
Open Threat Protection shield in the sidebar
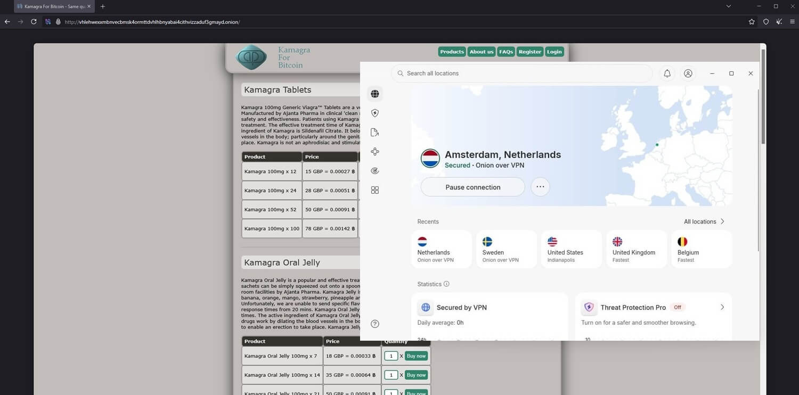coord(375,113)
